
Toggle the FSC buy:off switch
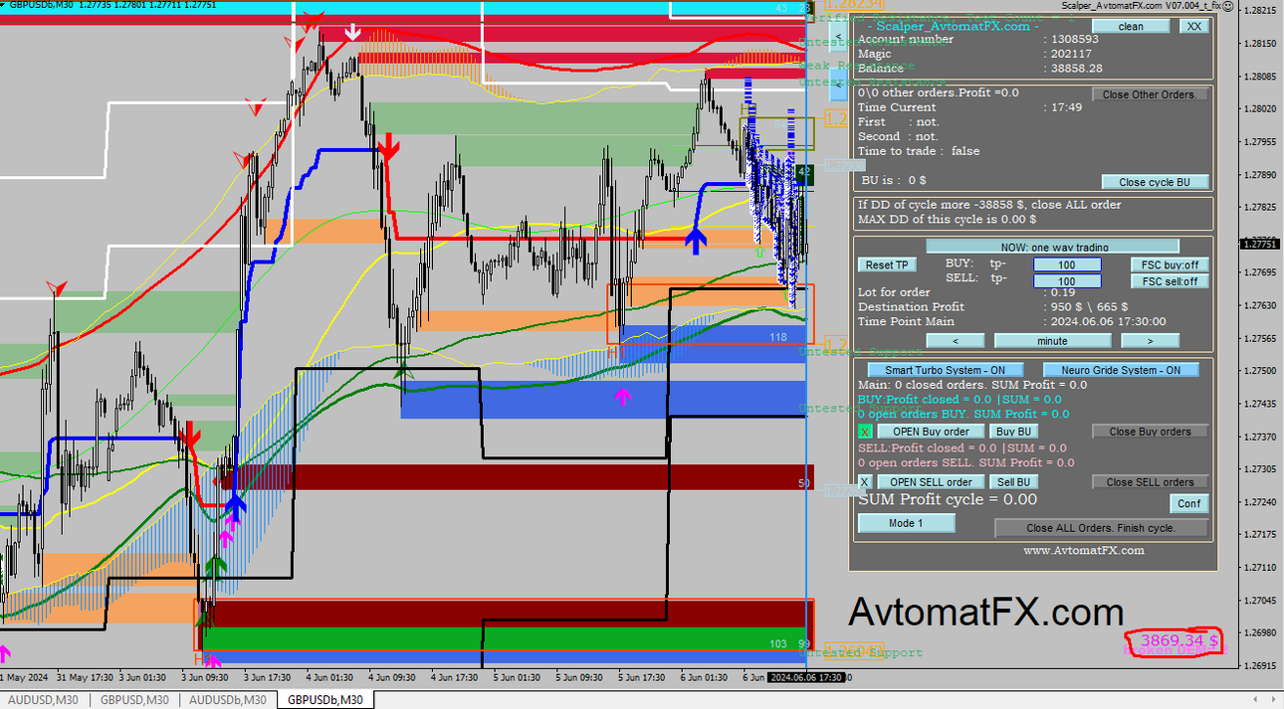coord(1170,266)
